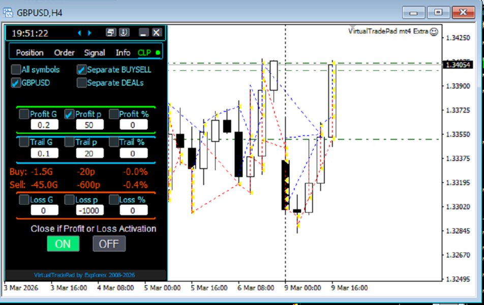This screenshot has height=305, width=484.
Task: Enable the Loss % checkbox
Action: 114,199
